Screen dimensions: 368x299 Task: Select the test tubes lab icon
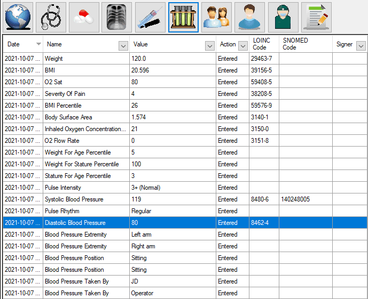point(183,18)
